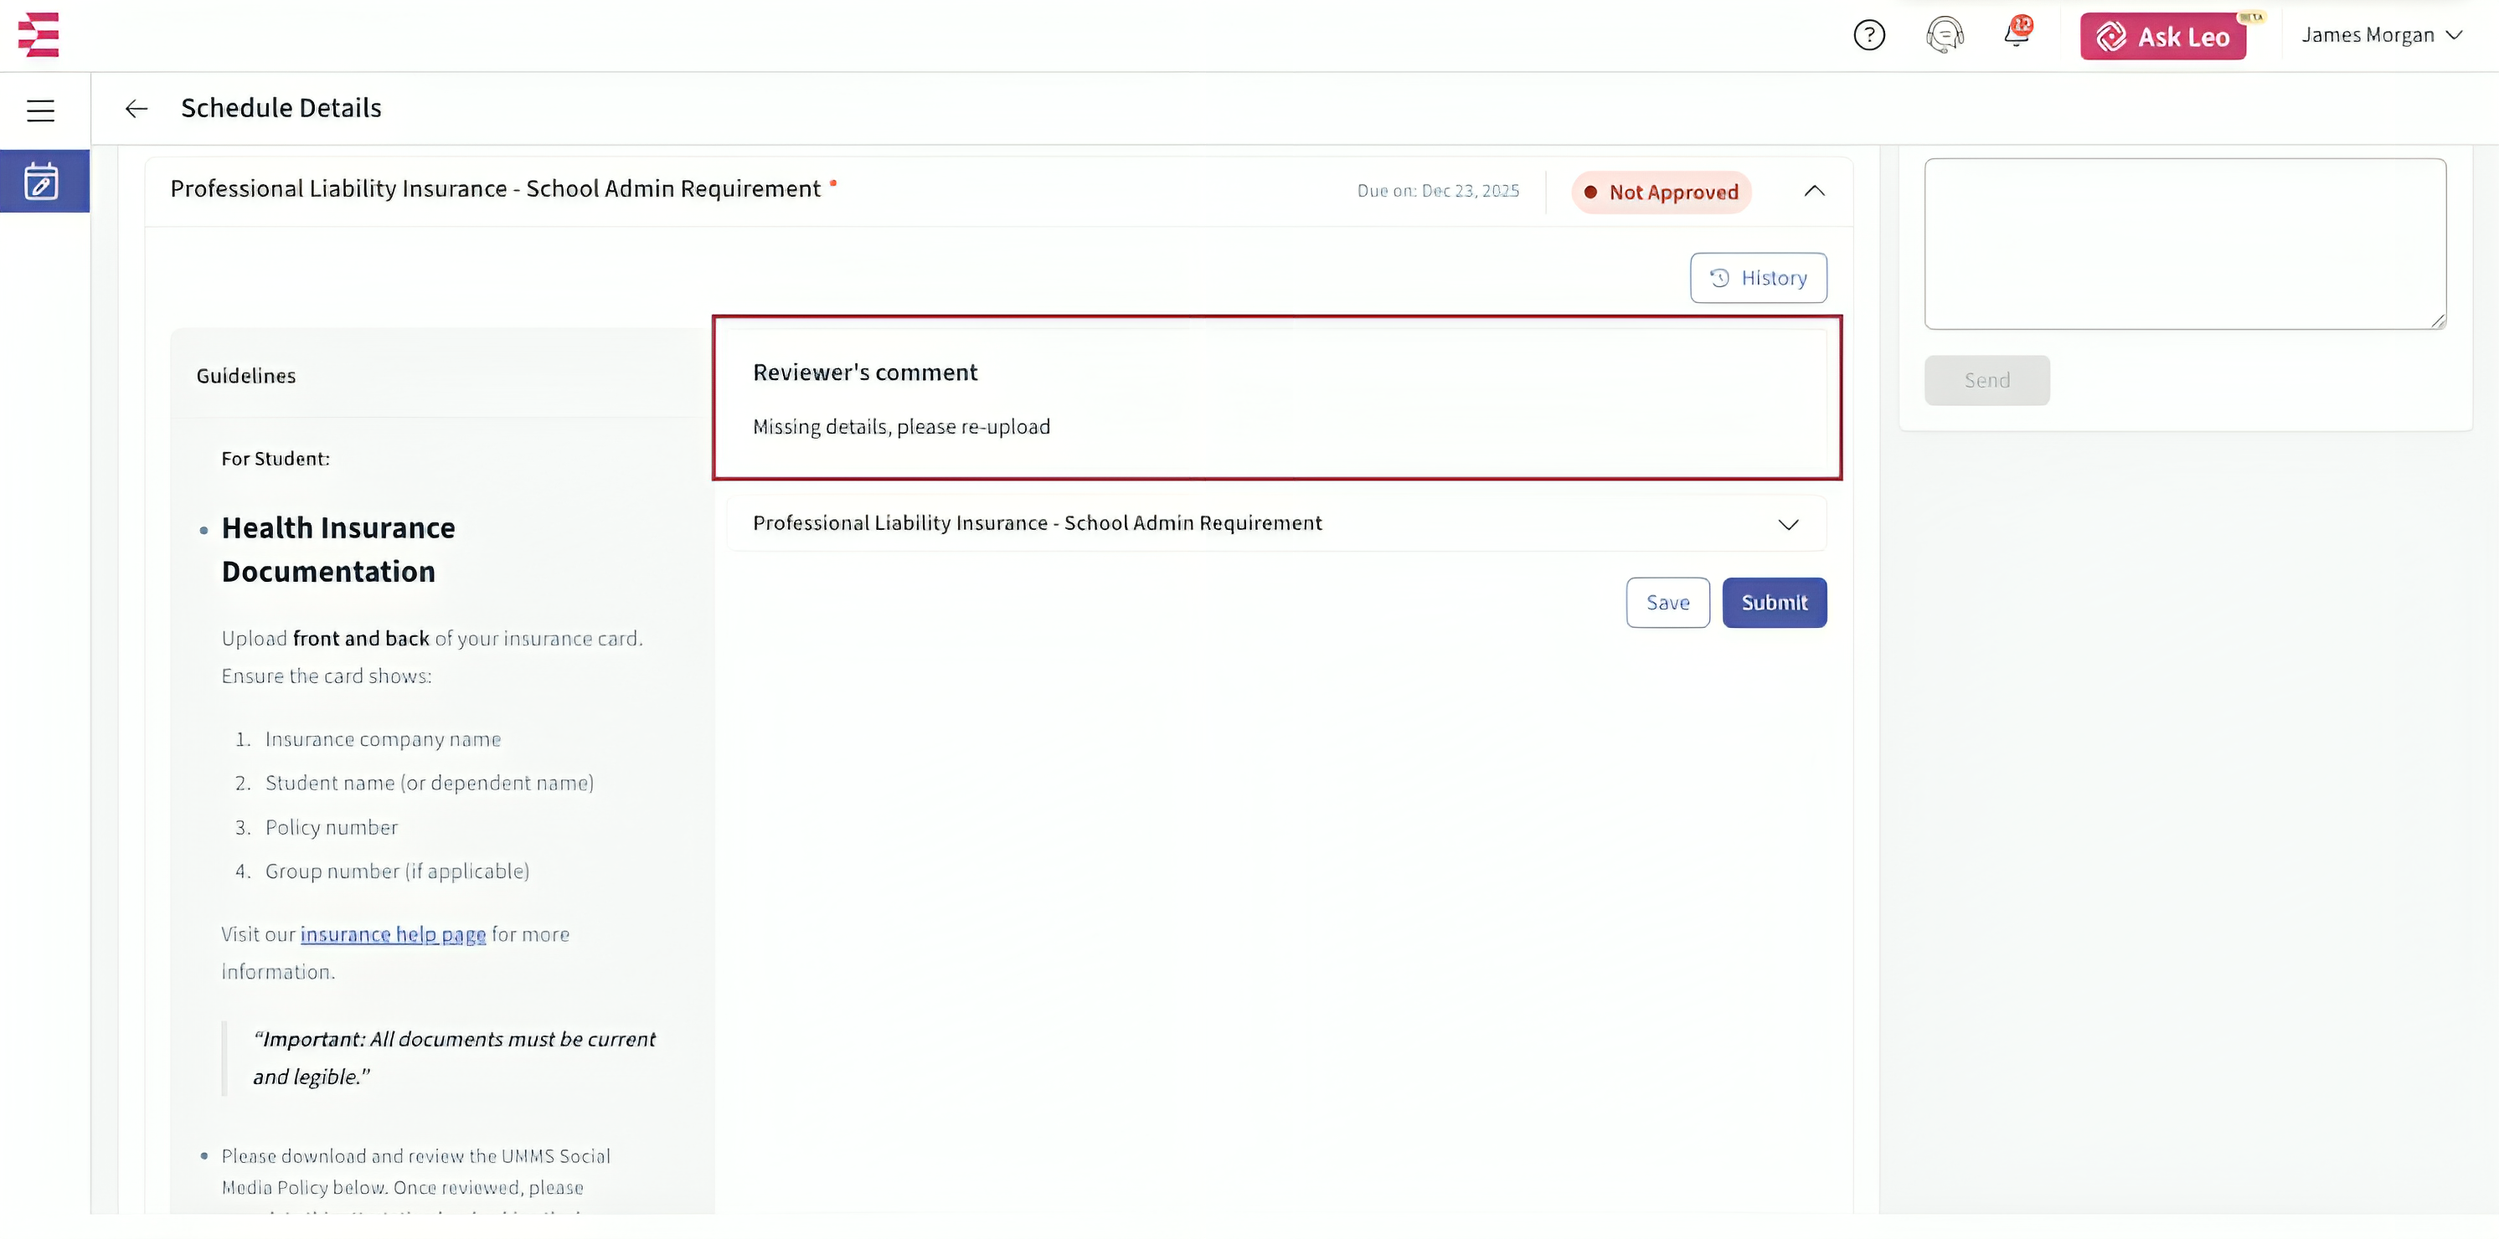The width and height of the screenshot is (2499, 1239).
Task: Submit the requirement form
Action: click(1774, 603)
